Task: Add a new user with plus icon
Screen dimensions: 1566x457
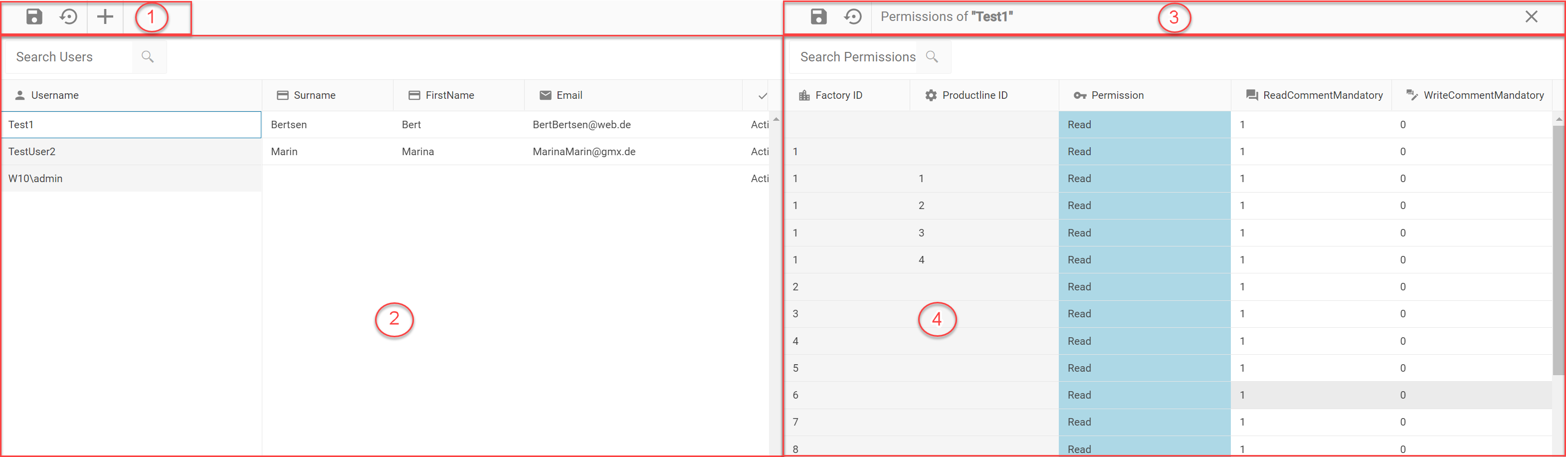Action: coord(105,17)
